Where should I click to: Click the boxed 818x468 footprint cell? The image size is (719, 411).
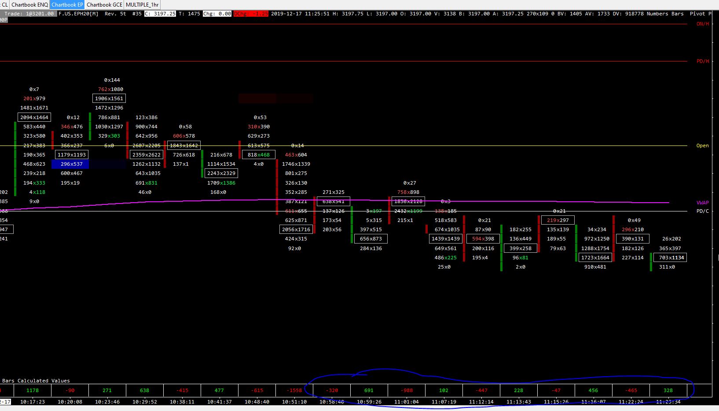(x=259, y=155)
